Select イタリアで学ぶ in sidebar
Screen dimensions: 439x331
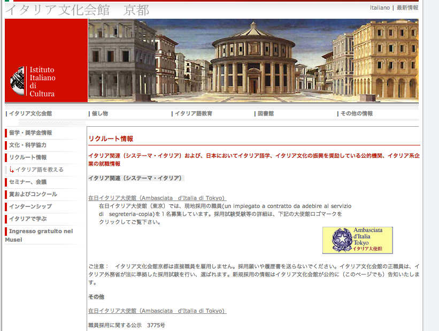(28, 219)
